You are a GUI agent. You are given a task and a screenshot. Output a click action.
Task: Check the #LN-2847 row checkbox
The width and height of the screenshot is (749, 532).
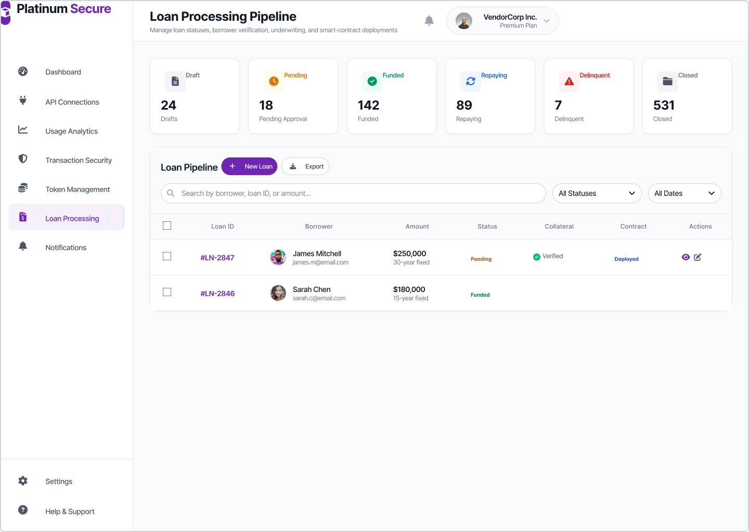[167, 256]
